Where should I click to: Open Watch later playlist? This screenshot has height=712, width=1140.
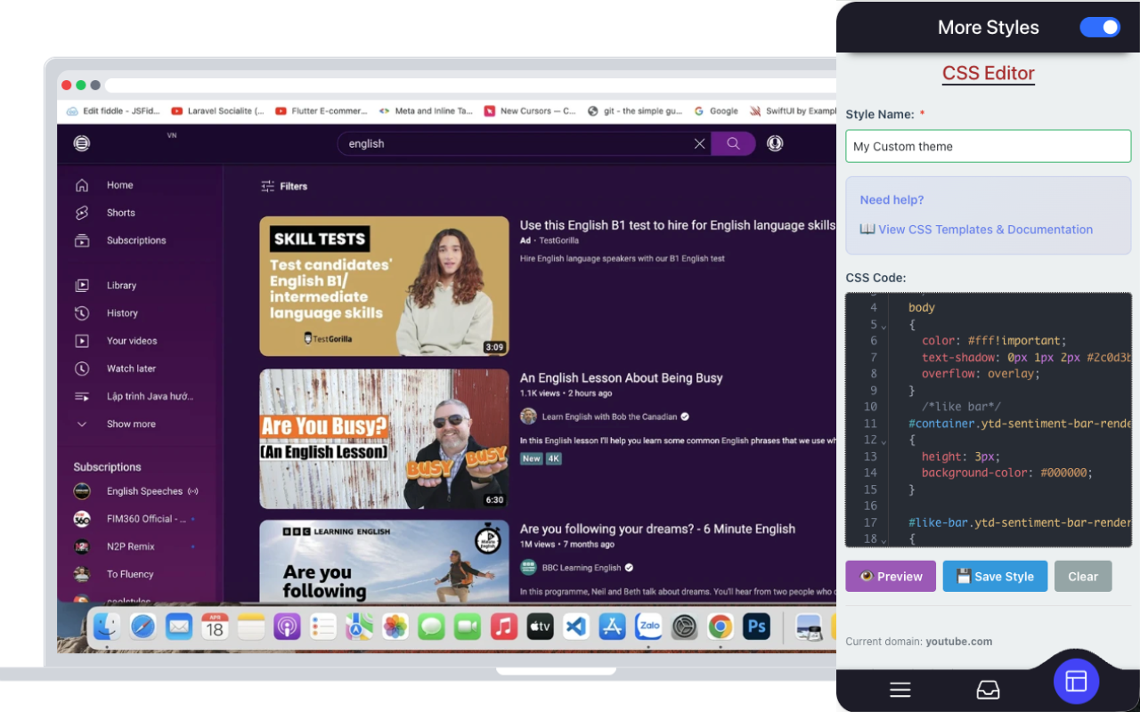[131, 368]
